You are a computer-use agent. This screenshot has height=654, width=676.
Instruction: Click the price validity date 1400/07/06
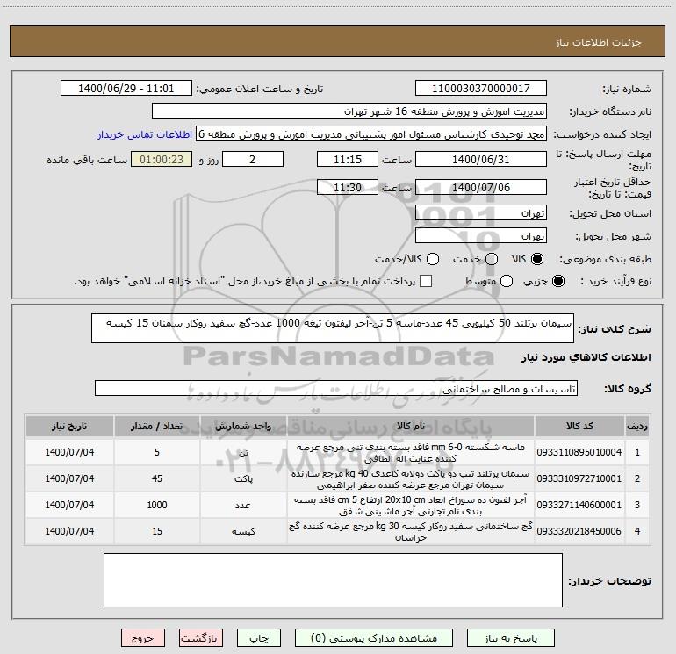click(481, 187)
